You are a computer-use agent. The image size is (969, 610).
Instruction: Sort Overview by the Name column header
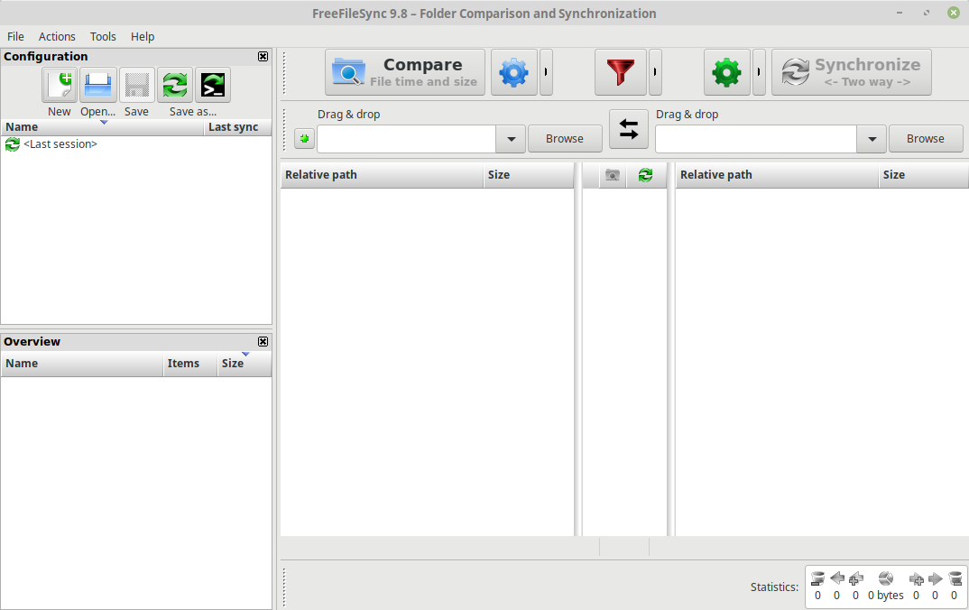82,364
